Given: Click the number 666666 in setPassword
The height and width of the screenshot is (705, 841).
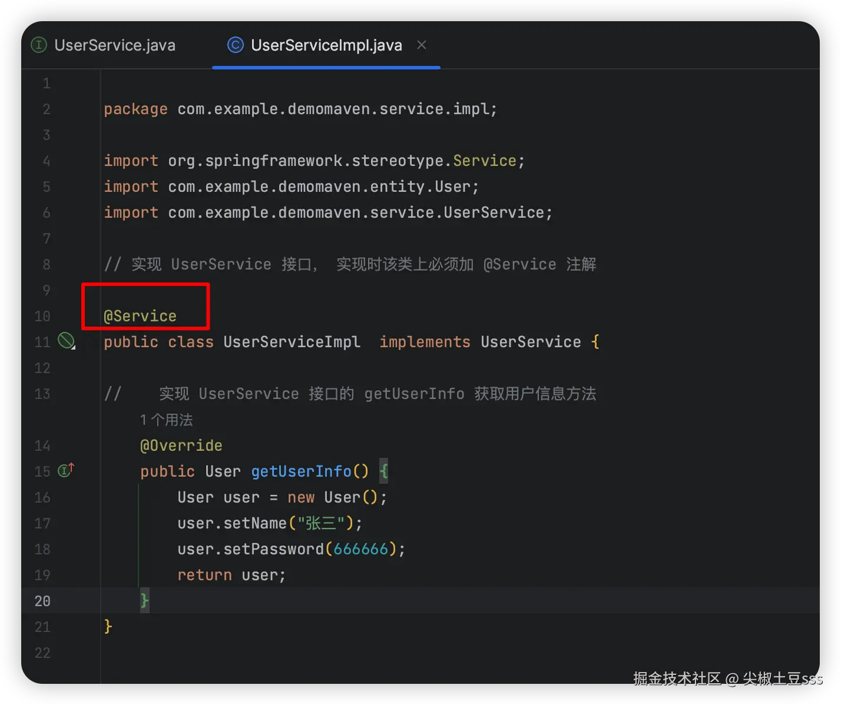Looking at the screenshot, I should 361,549.
